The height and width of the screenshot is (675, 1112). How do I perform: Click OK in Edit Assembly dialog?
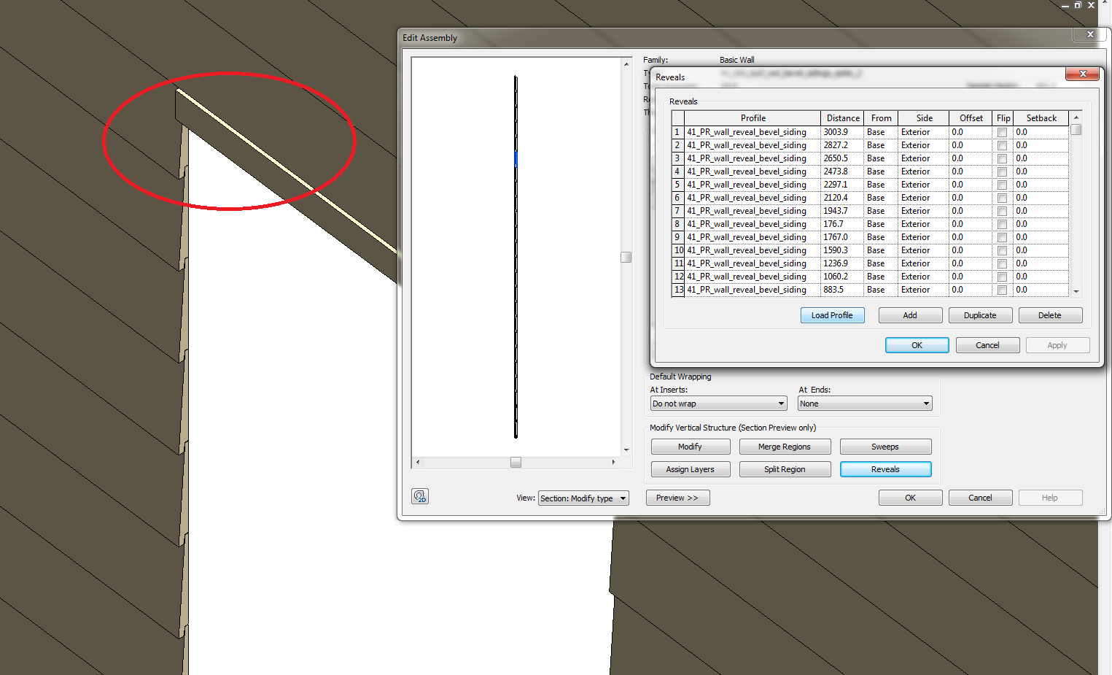tap(910, 498)
